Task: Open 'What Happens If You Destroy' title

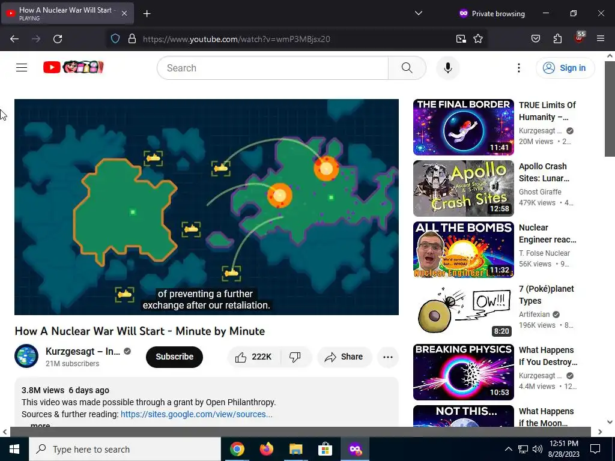Action: 548,355
